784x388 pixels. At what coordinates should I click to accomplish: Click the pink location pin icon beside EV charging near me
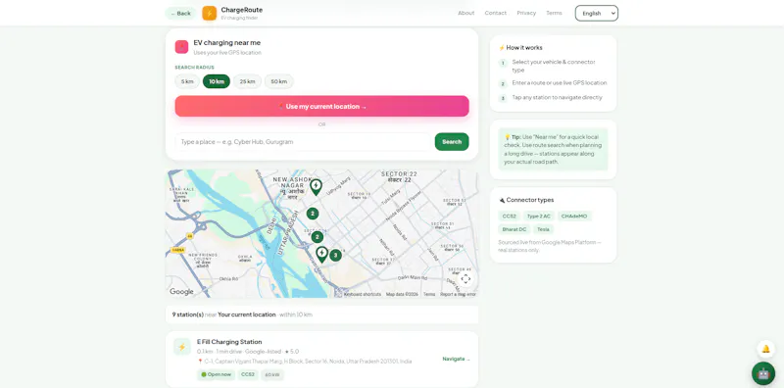coord(181,47)
